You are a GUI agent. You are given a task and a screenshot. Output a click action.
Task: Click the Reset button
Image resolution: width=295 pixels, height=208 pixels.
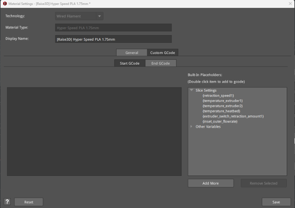point(29,202)
